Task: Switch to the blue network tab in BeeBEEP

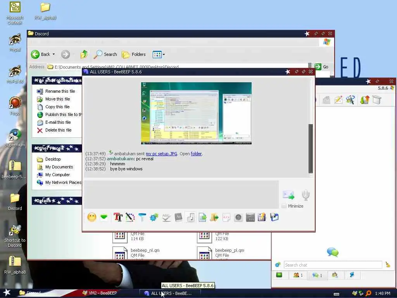Action: pos(352,275)
